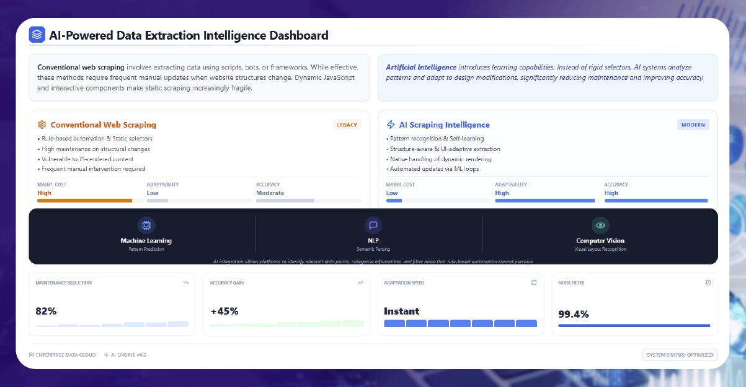
Task: Click the gear icon beside Conventional Web Scraping
Action: (42, 124)
